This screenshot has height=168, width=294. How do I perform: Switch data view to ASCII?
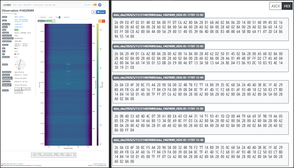point(276,6)
